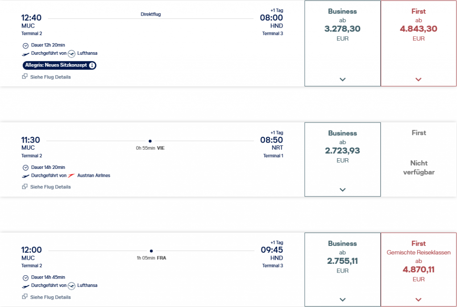Viewport: 457px width, 307px height.
Task: Click info icon on Allegris seat concept badge
Action: (92, 65)
